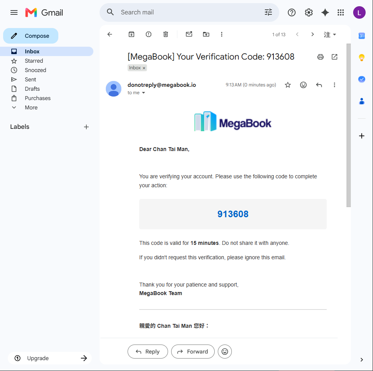Archive this email

tap(131, 34)
